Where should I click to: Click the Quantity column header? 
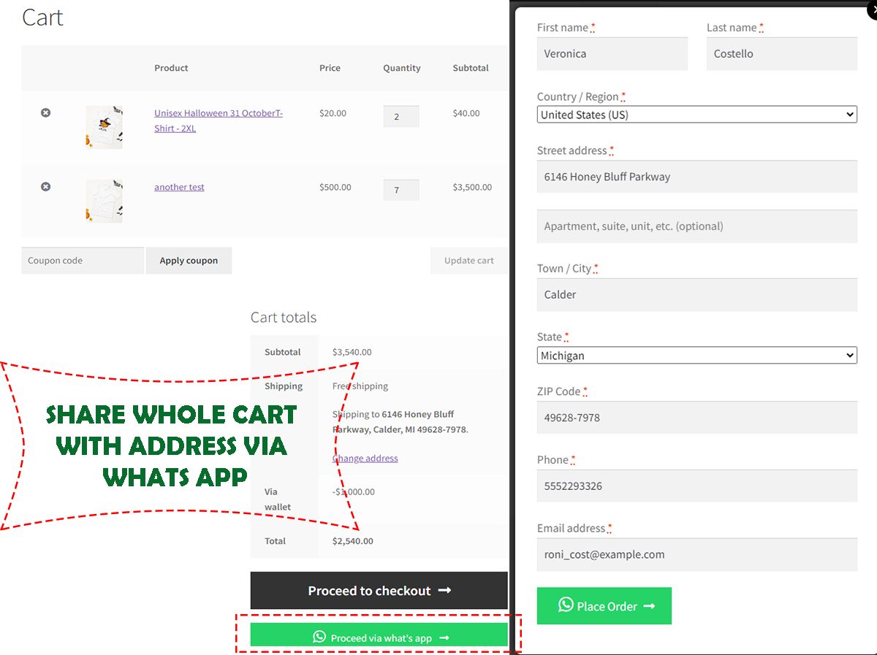click(x=402, y=68)
